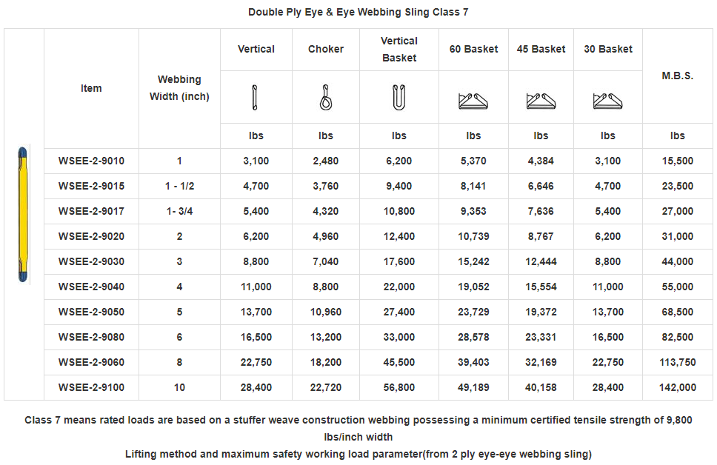Click the Vertical hitch sling icon
Viewport: 717px width, 465px height.
(256, 98)
